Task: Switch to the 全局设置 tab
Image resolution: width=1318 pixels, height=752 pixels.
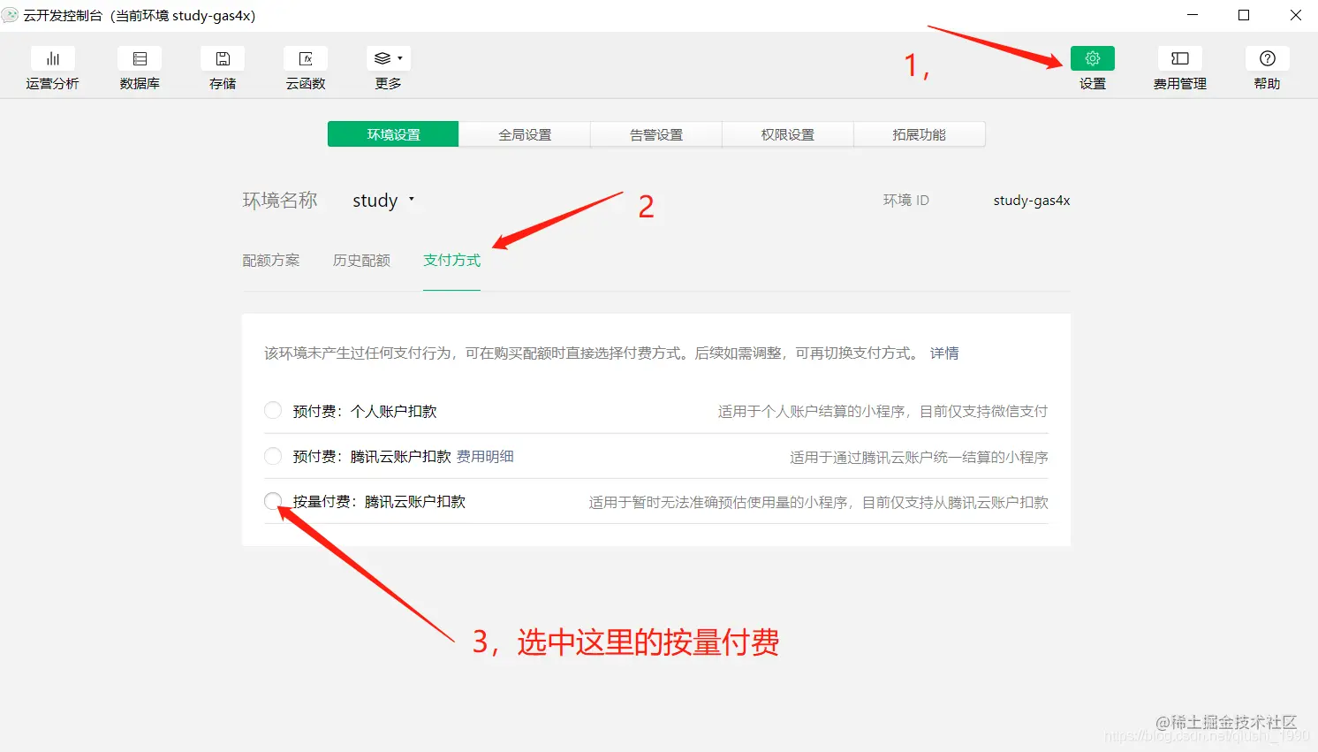Action: point(525,134)
